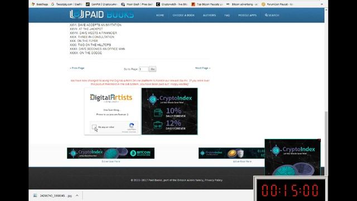The image size is (357, 201).
Task: Click the Prev Page link
Action: [77, 68]
